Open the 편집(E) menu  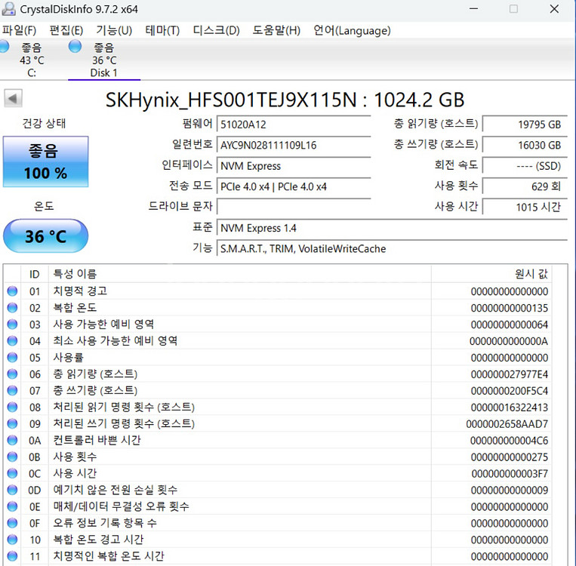(66, 30)
